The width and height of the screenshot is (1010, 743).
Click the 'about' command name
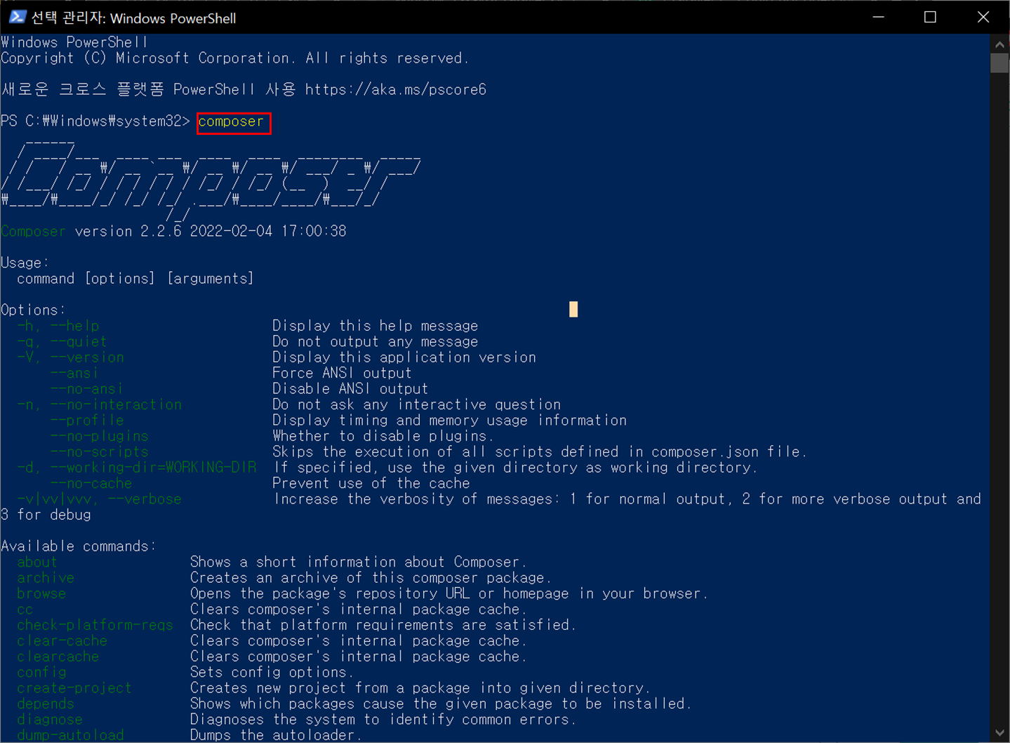click(37, 562)
